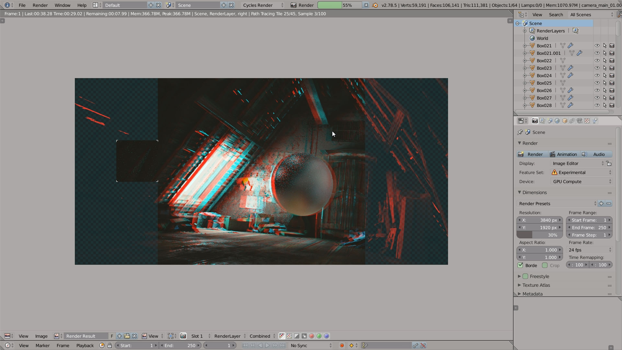Cancel the render with the progress X
Viewport: 622px width, 350px height.
(x=366, y=5)
